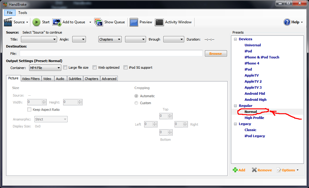Click the Remove preset X icon
Viewport: 309px width, 188px height.
254,170
